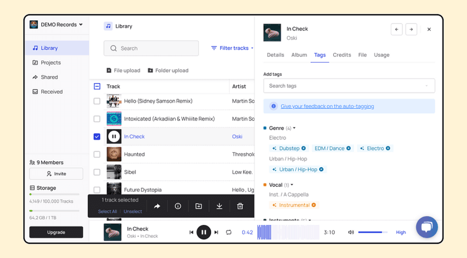Check the Hello (Sidney Samson Remix) checkbox

(x=97, y=101)
